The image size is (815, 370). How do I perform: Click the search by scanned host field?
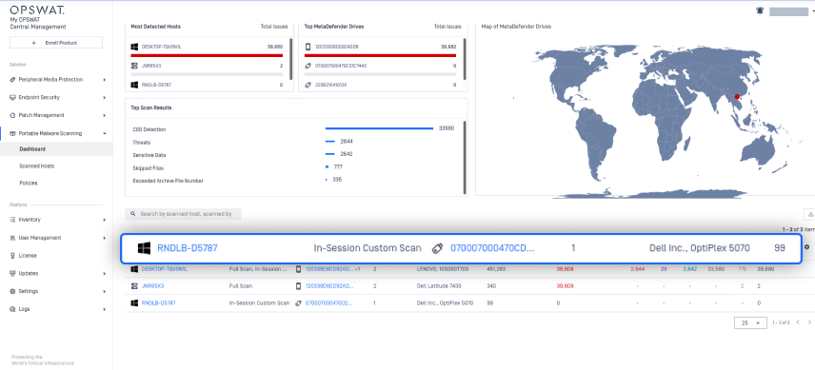point(184,214)
